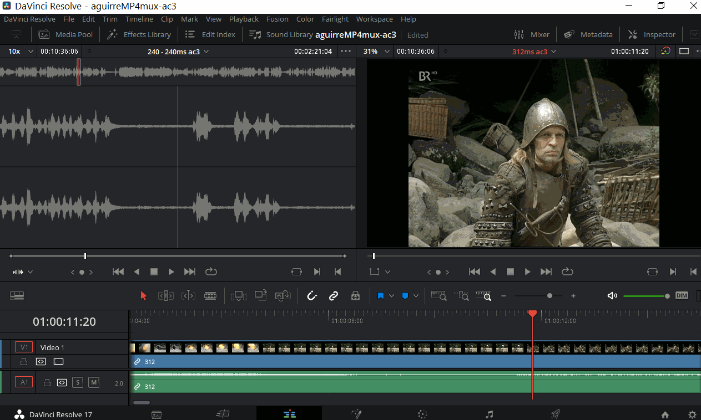Lock the Video 1 track
Viewport: 701px width, 420px height.
coord(24,361)
